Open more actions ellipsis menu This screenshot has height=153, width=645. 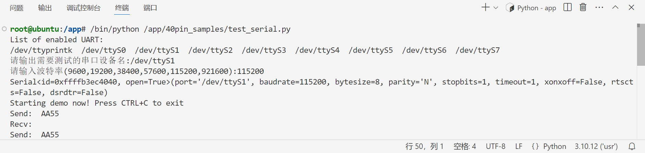[599, 7]
